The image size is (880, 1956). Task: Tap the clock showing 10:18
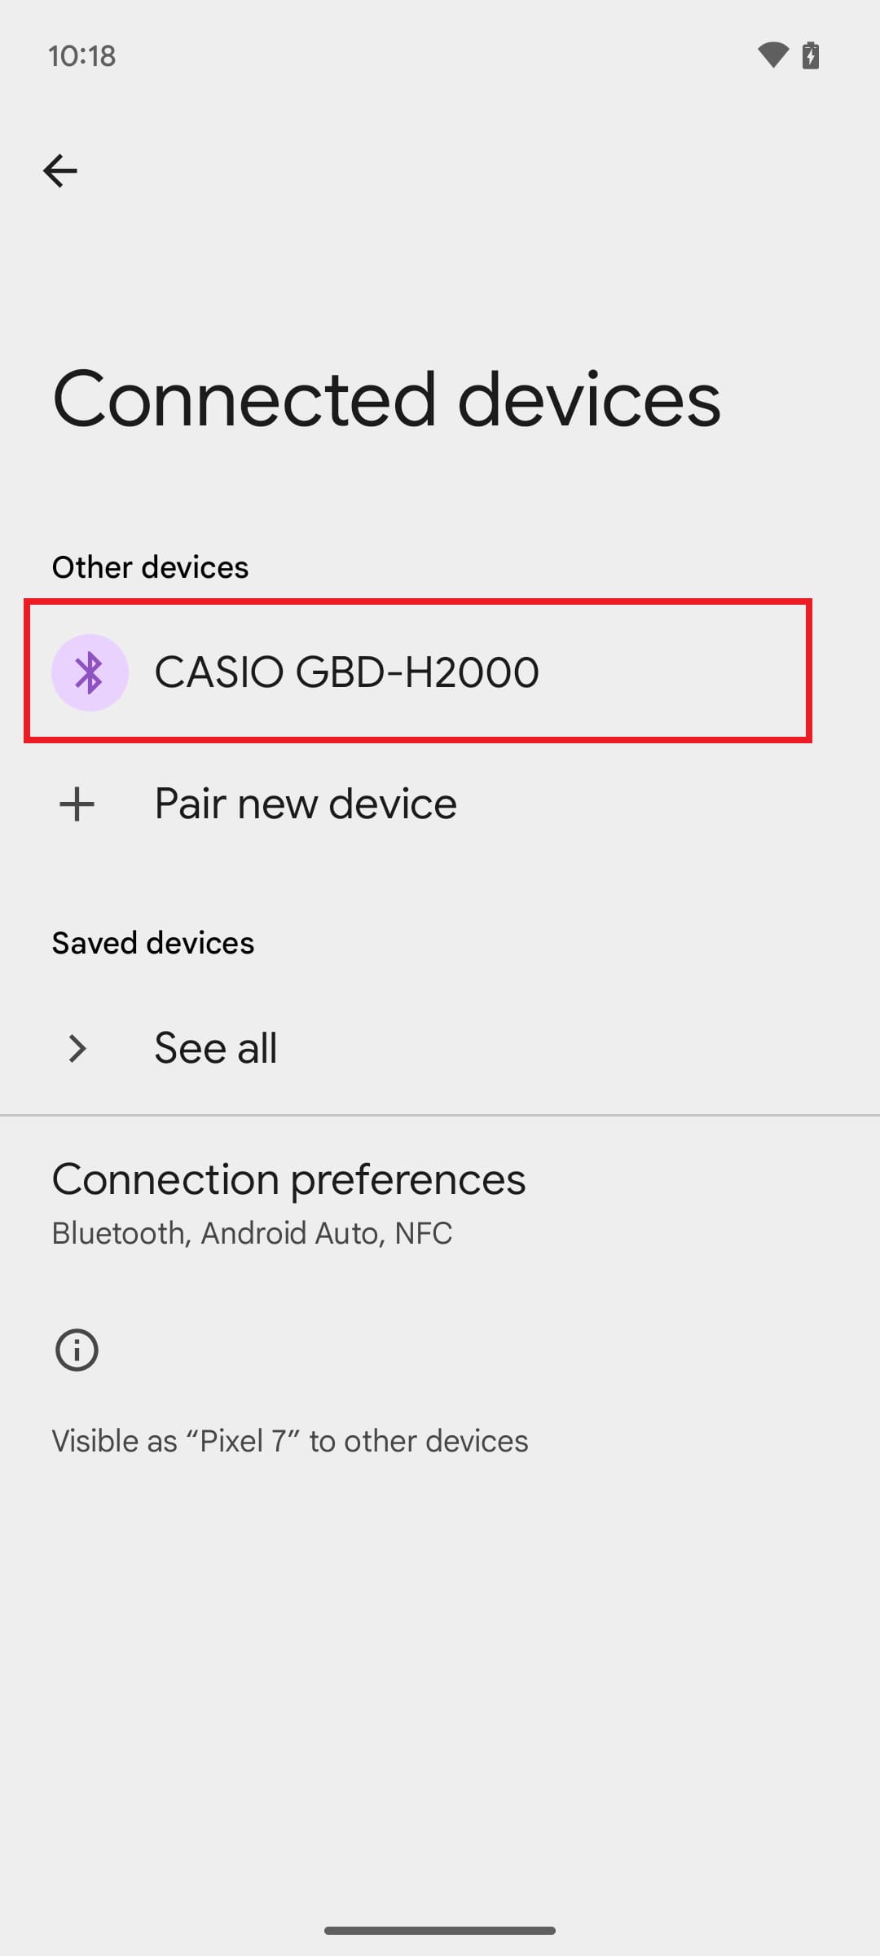coord(81,56)
